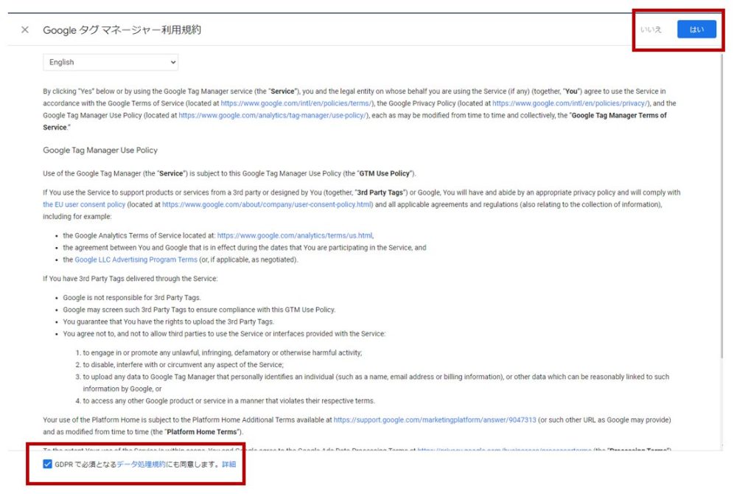
Task: Open the English language dropdown
Action: point(111,62)
